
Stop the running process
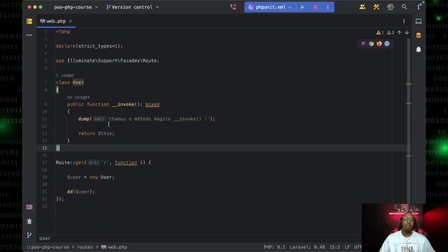(316, 7)
